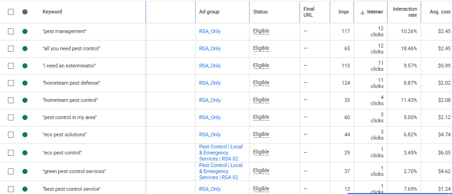The width and height of the screenshot is (452, 194).
Task: Sort by Interaction rate column header
Action: point(405,12)
